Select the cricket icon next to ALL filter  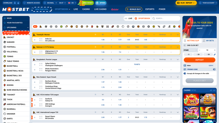coord(41,27)
